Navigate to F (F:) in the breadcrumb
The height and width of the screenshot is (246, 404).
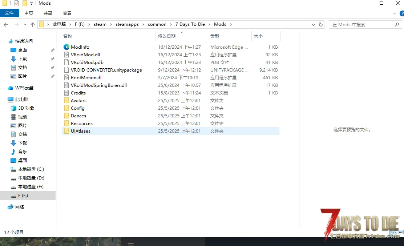coord(80,24)
